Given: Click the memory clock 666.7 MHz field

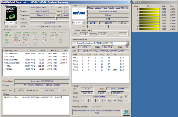Looking at the screenshot, I should tap(87, 93).
